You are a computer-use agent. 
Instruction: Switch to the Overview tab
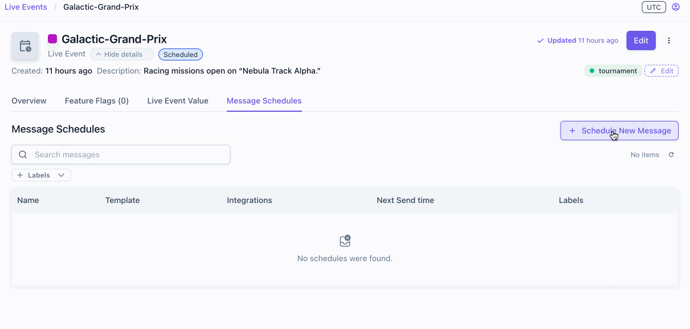(29, 100)
